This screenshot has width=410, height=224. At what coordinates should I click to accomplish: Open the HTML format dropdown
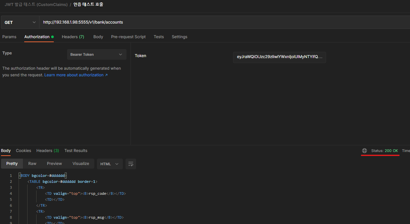[110, 164]
